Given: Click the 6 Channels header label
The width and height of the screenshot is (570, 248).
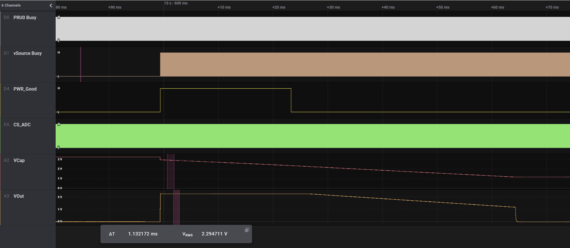Looking at the screenshot, I should [x=11, y=5].
